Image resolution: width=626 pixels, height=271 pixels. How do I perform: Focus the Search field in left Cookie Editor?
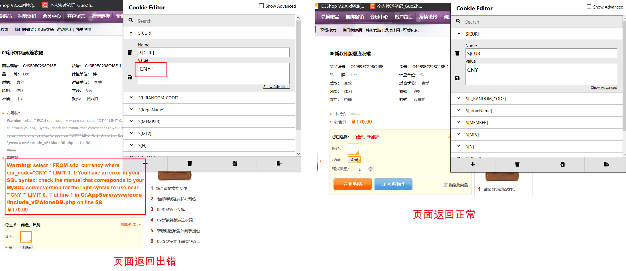pyautogui.click(x=209, y=21)
